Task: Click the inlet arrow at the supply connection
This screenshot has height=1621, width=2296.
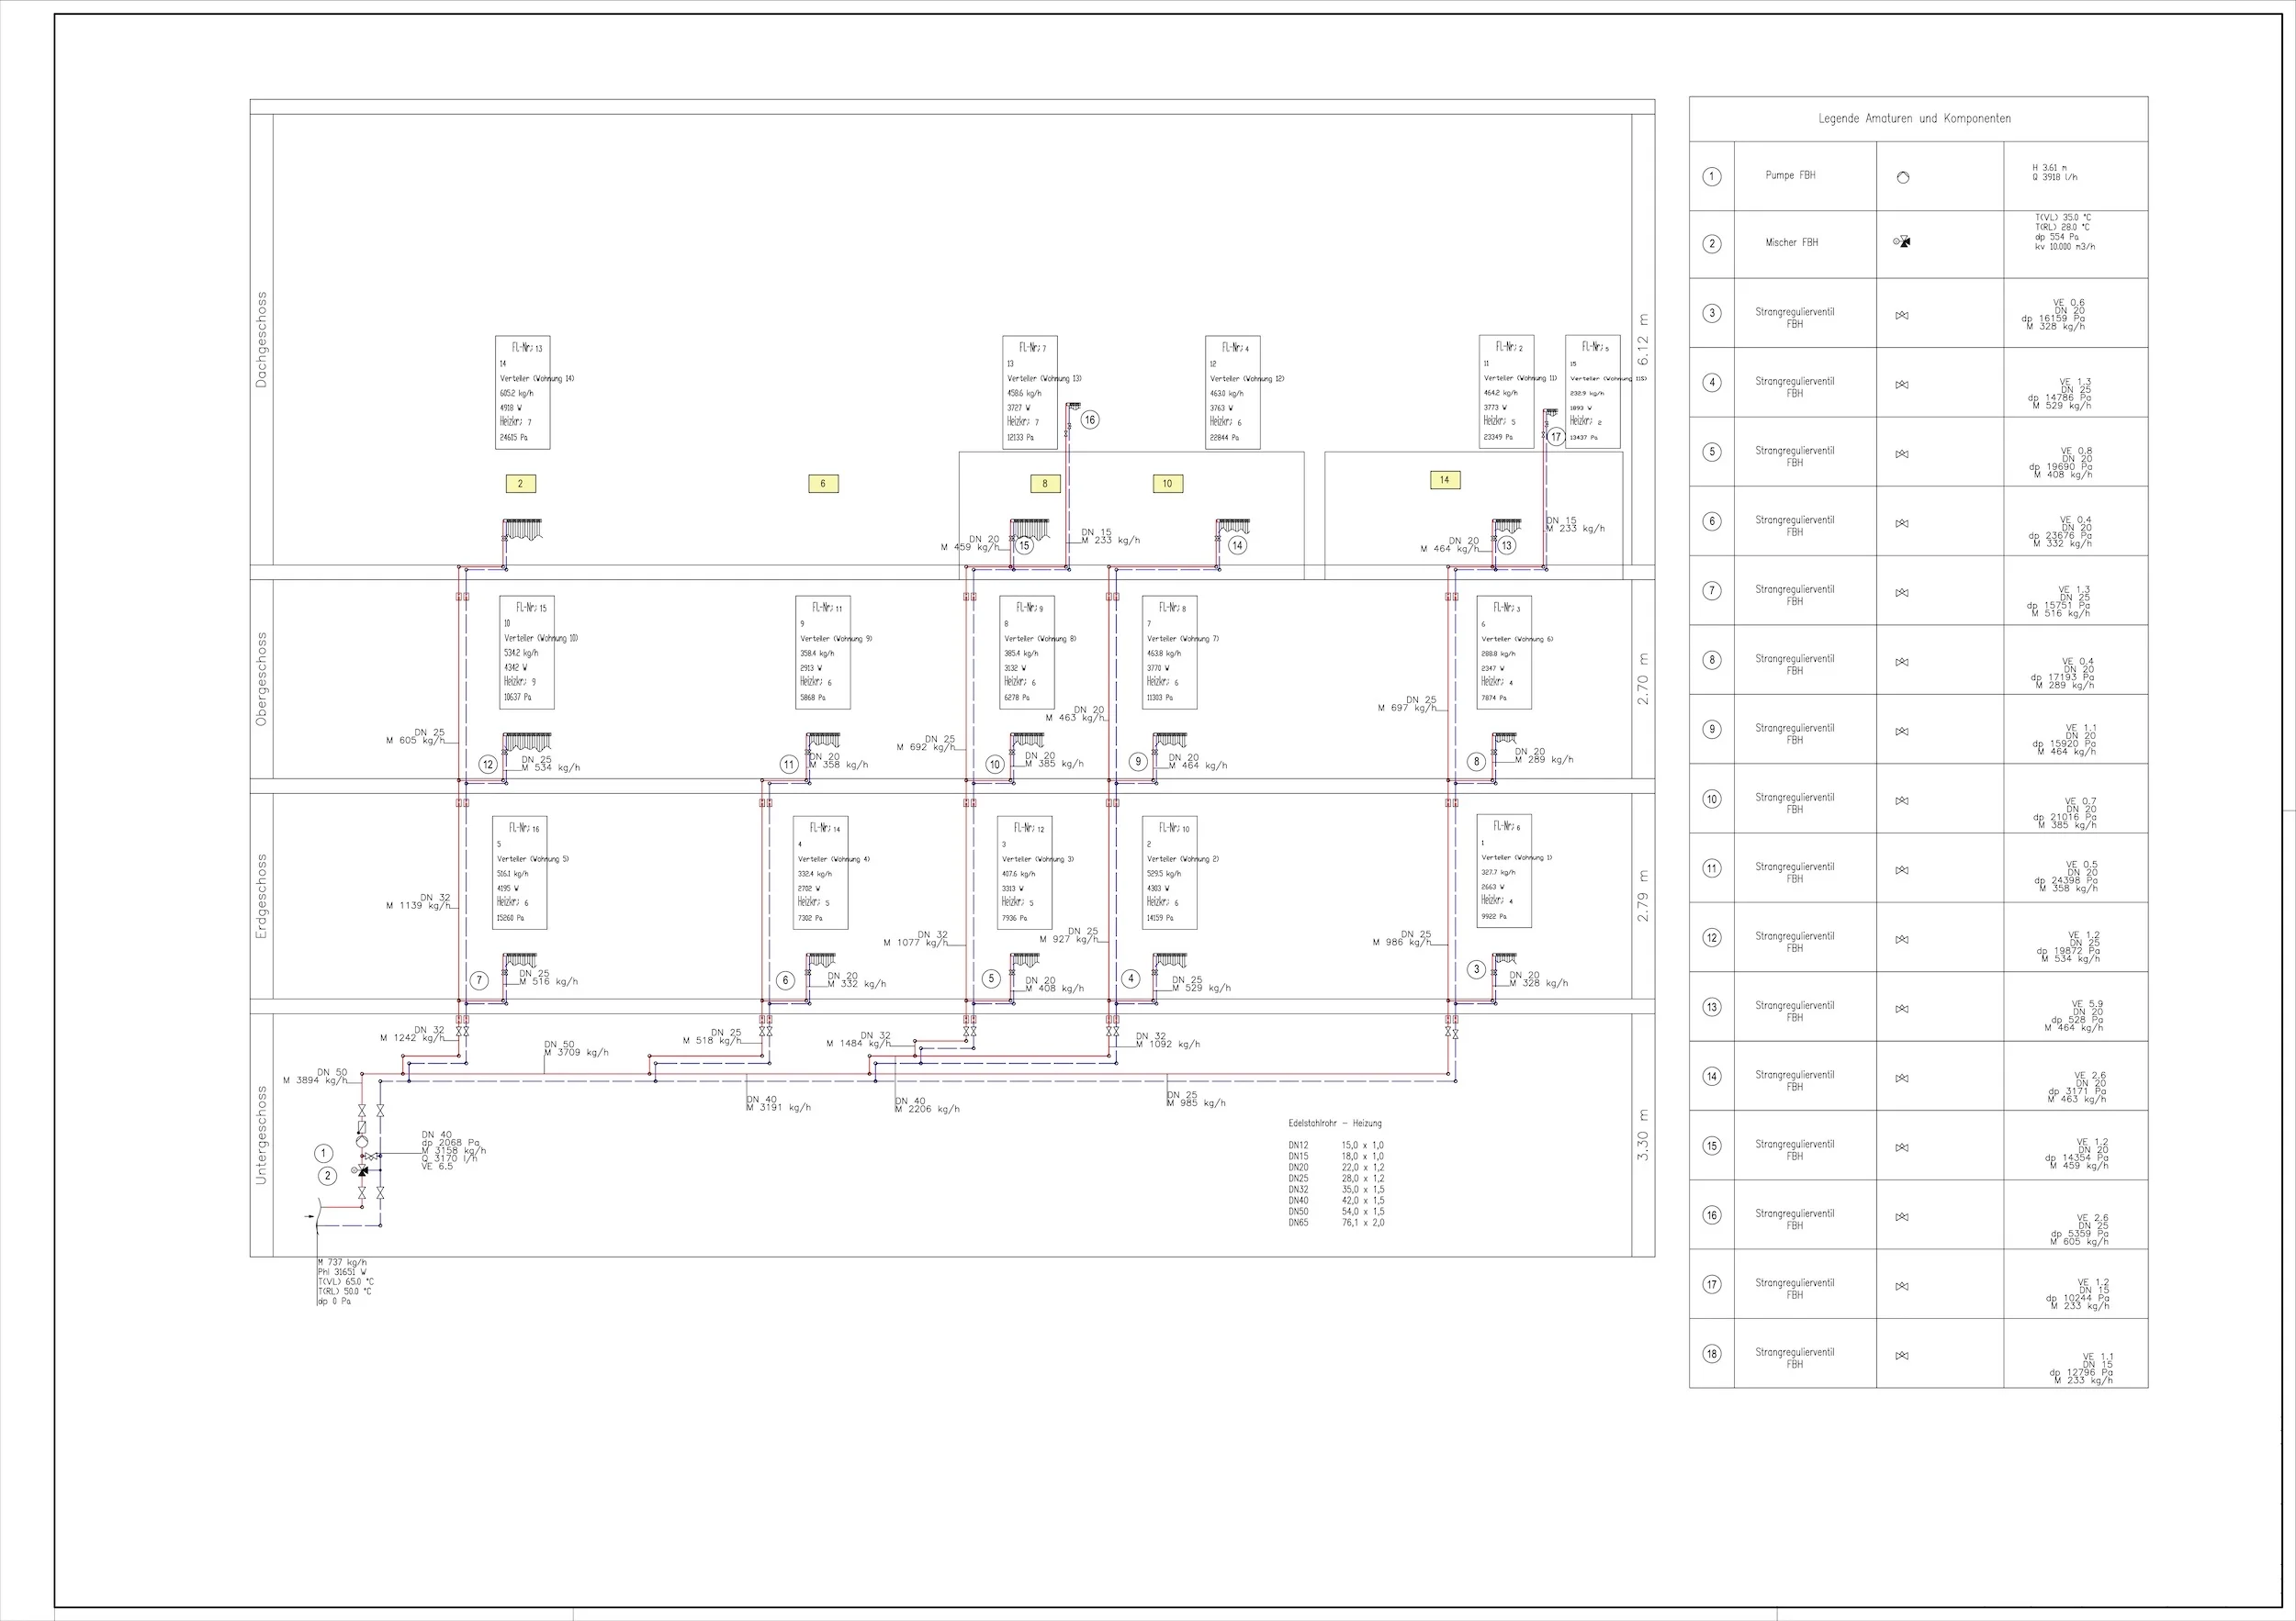Action: (x=310, y=1217)
